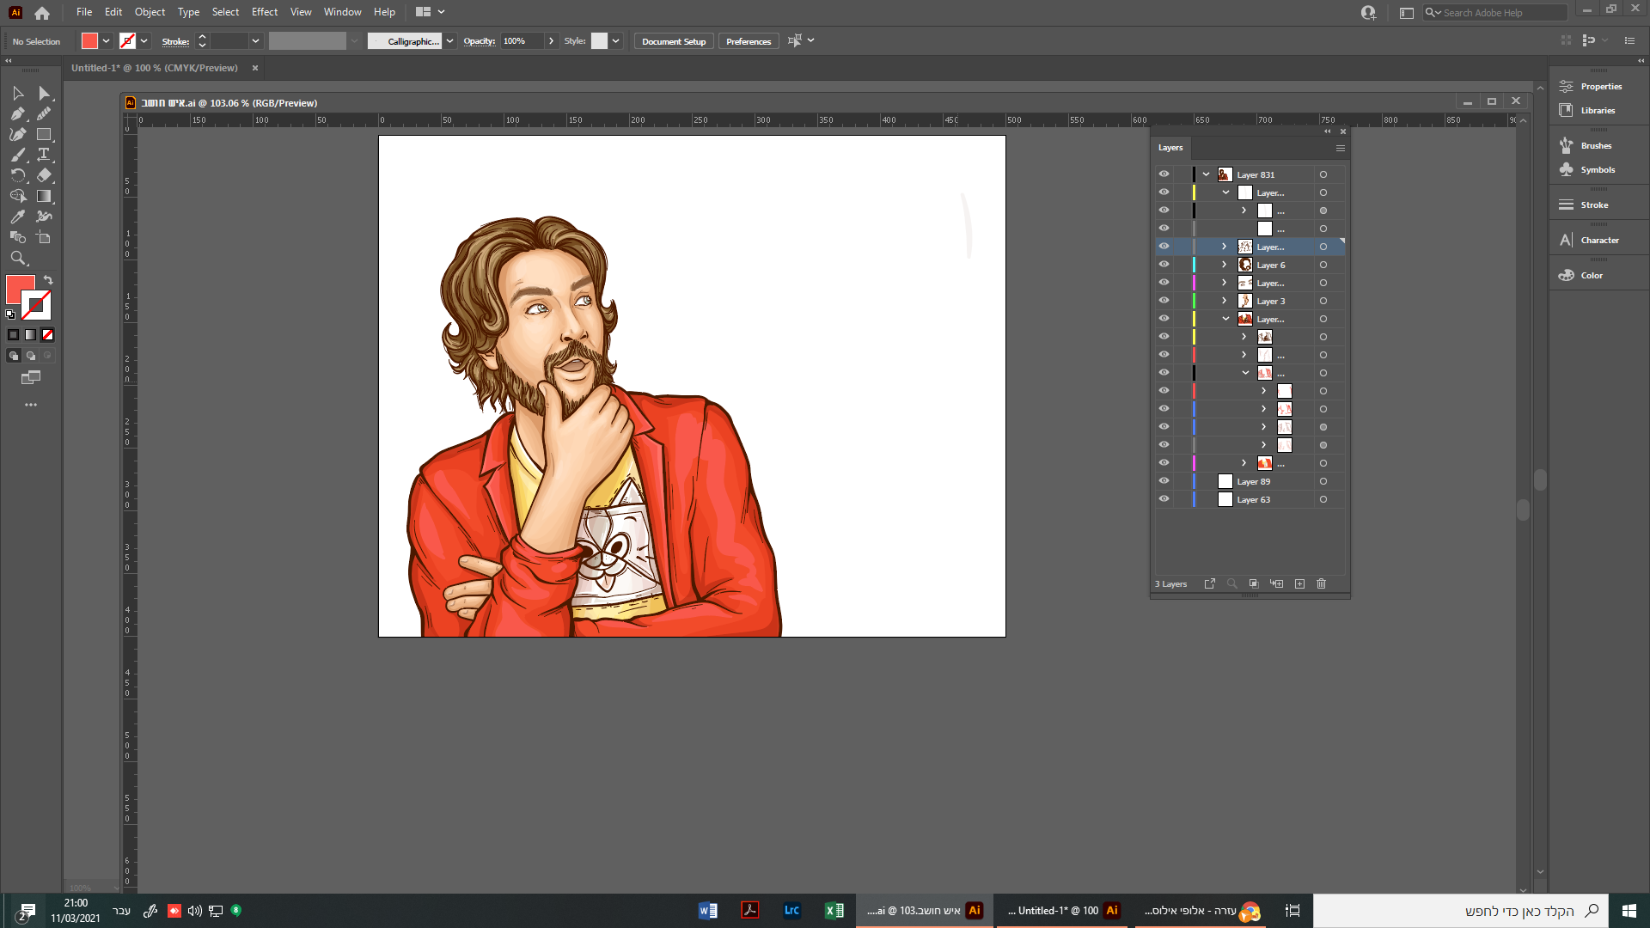
Task: Select the Eraser tool
Action: tap(44, 175)
